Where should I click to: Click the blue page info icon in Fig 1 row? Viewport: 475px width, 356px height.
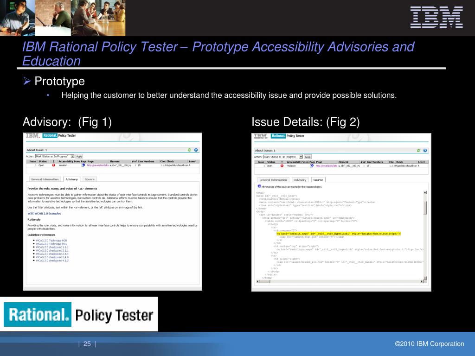83,165
